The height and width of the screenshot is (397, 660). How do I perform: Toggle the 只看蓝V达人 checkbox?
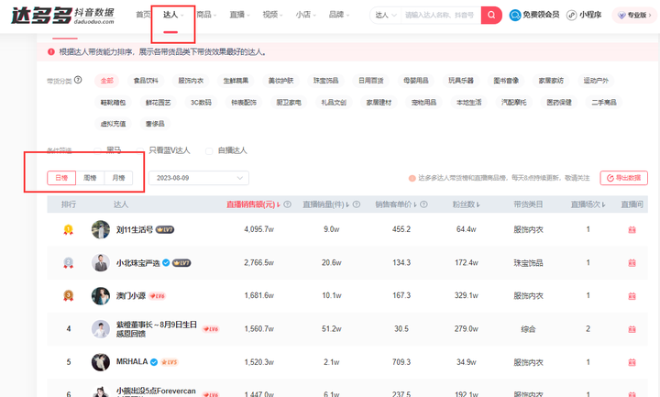point(140,150)
